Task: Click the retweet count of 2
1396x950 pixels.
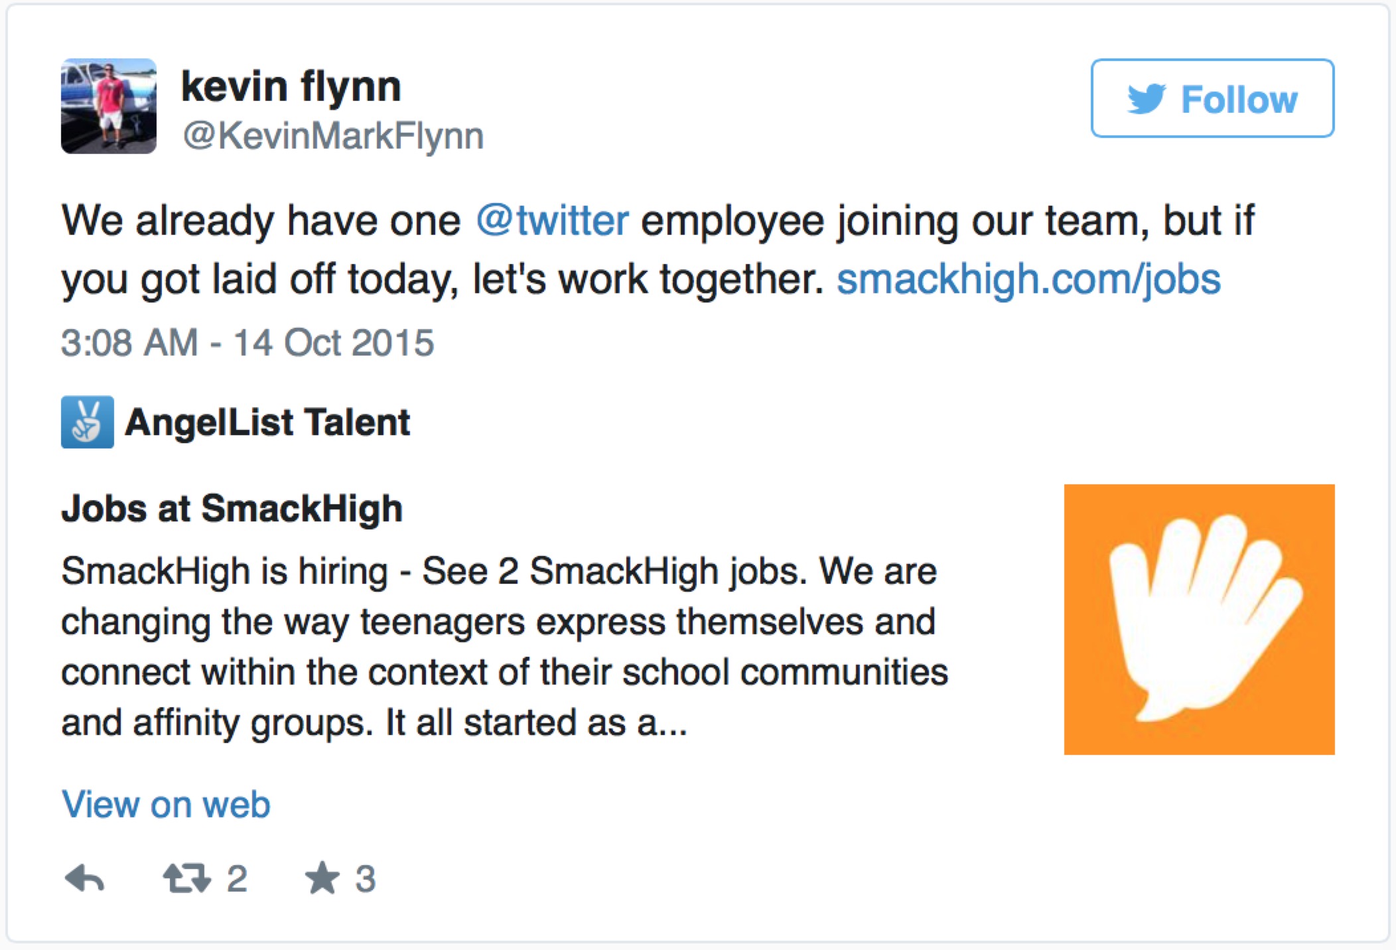Action: (237, 878)
